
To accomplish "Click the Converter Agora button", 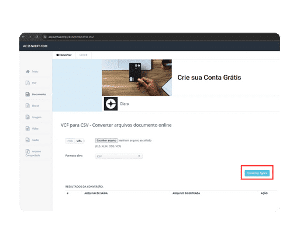I will pyautogui.click(x=257, y=173).
